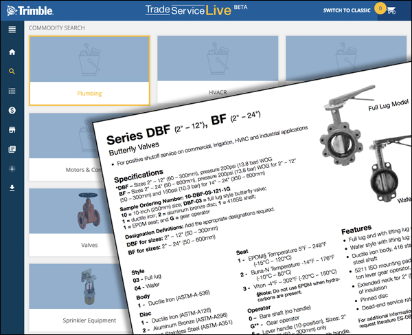Go to Home via sidebar house icon
Image resolution: width=412 pixels, height=335 pixels.
coord(12,52)
